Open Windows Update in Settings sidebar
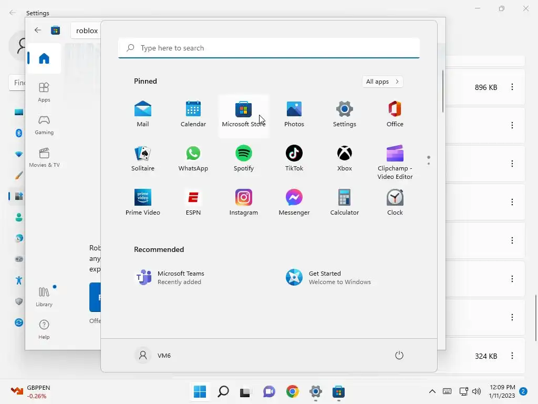538x404 pixels. coord(19,322)
